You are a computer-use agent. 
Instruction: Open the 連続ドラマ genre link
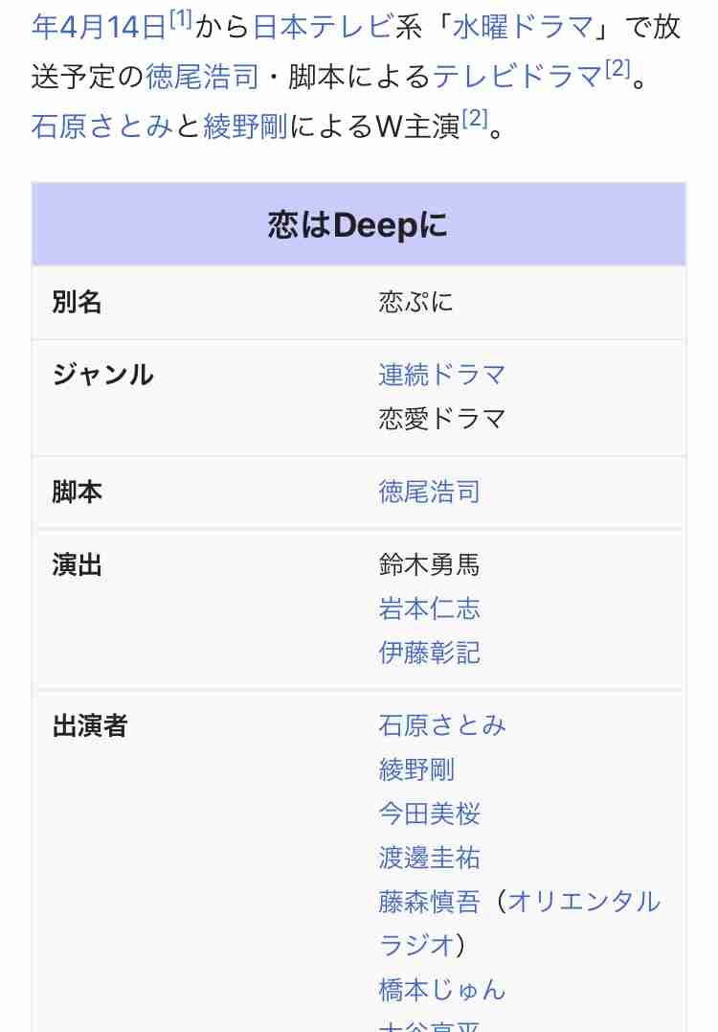442,376
